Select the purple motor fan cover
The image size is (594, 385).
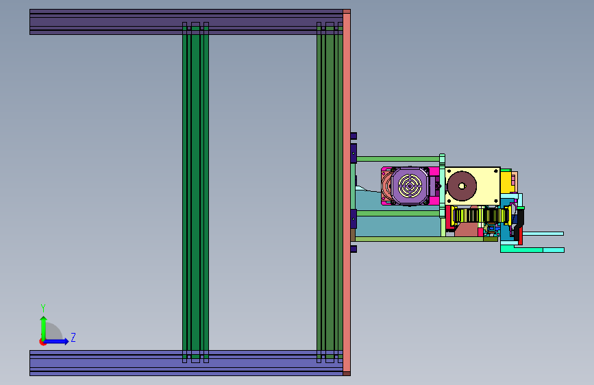[410, 186]
